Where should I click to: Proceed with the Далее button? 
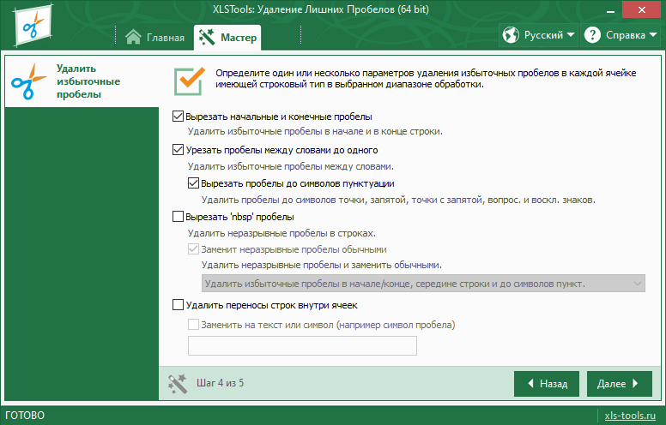pos(620,384)
